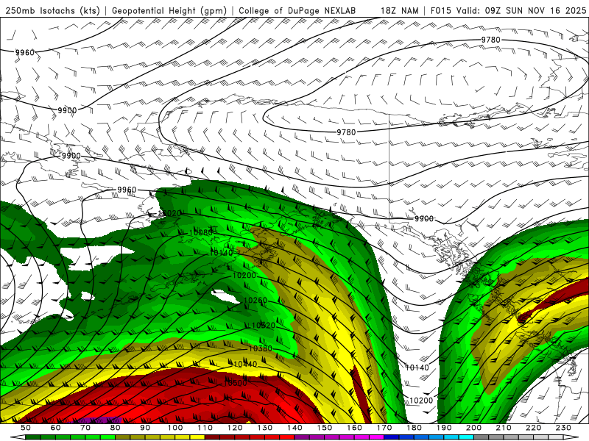589x441 pixels.
Task: Click the 220 value on the isotach scale
Action: [533, 428]
